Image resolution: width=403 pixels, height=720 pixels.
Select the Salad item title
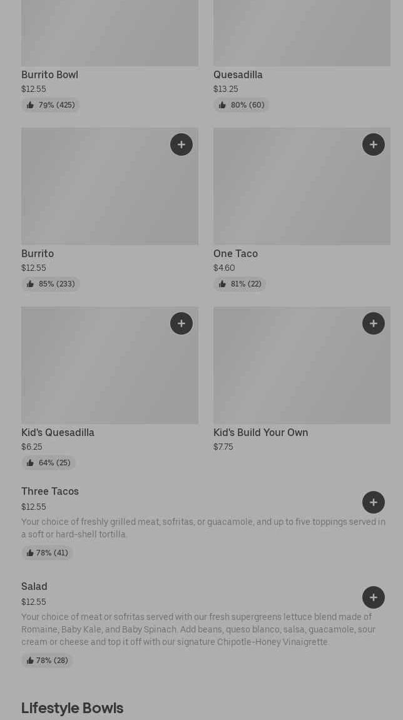(34, 587)
